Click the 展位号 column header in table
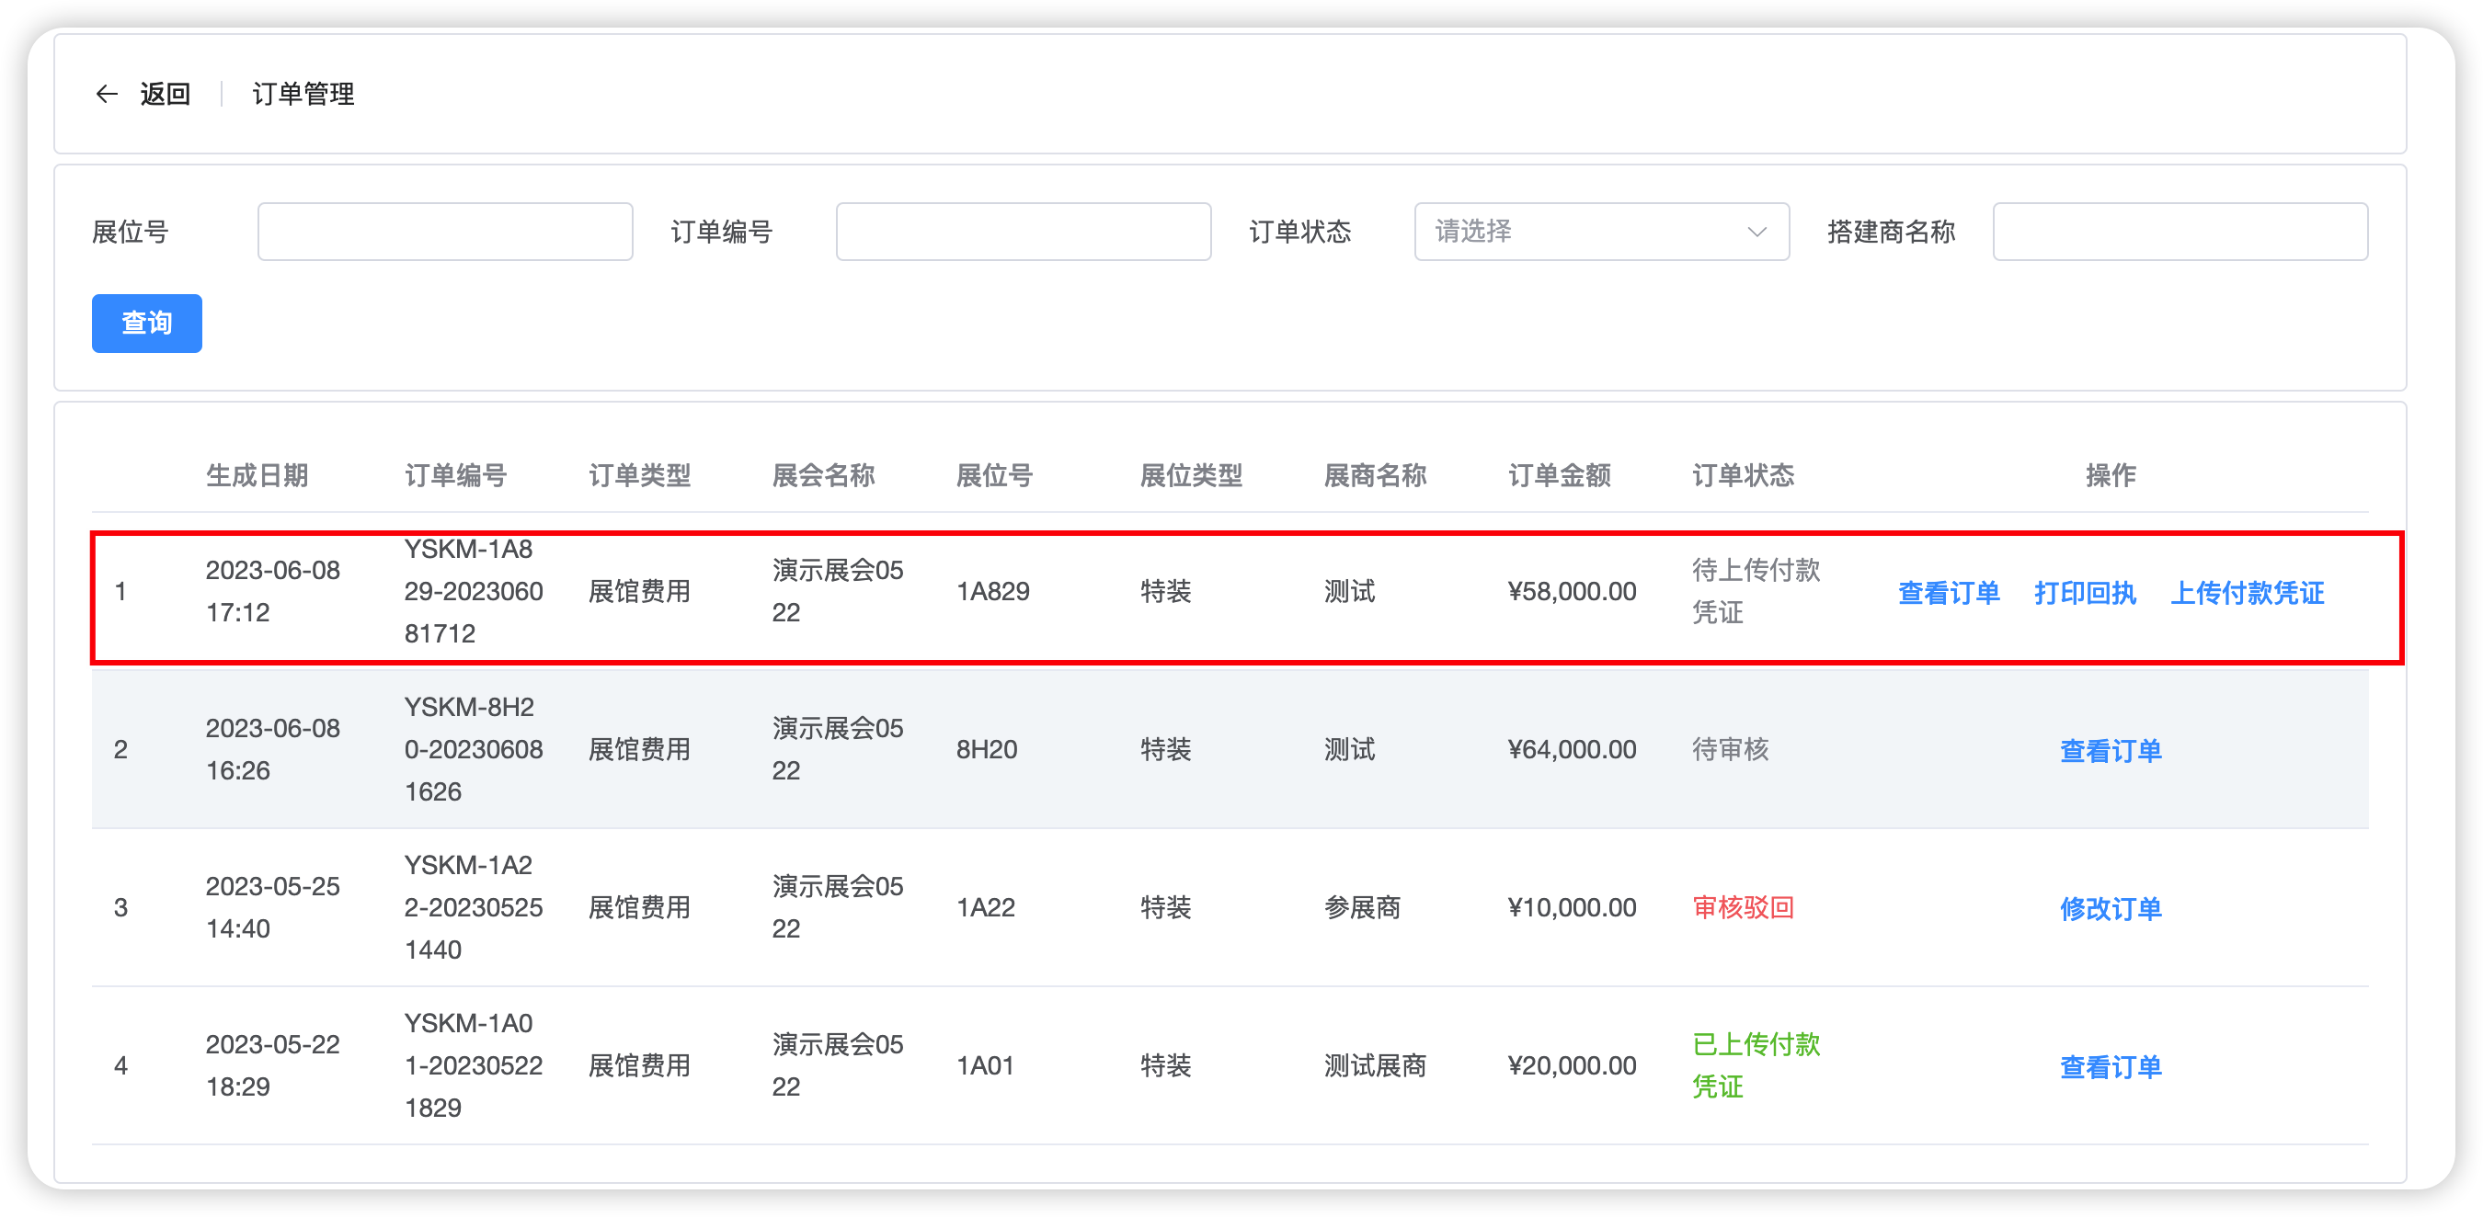Viewport: 2483px width, 1217px height. click(994, 475)
